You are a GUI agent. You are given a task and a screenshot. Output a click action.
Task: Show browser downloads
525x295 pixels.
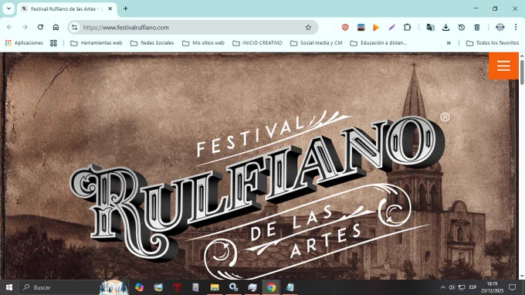(x=445, y=28)
